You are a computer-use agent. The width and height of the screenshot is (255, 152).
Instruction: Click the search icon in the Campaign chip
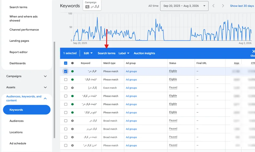tap(87, 7)
